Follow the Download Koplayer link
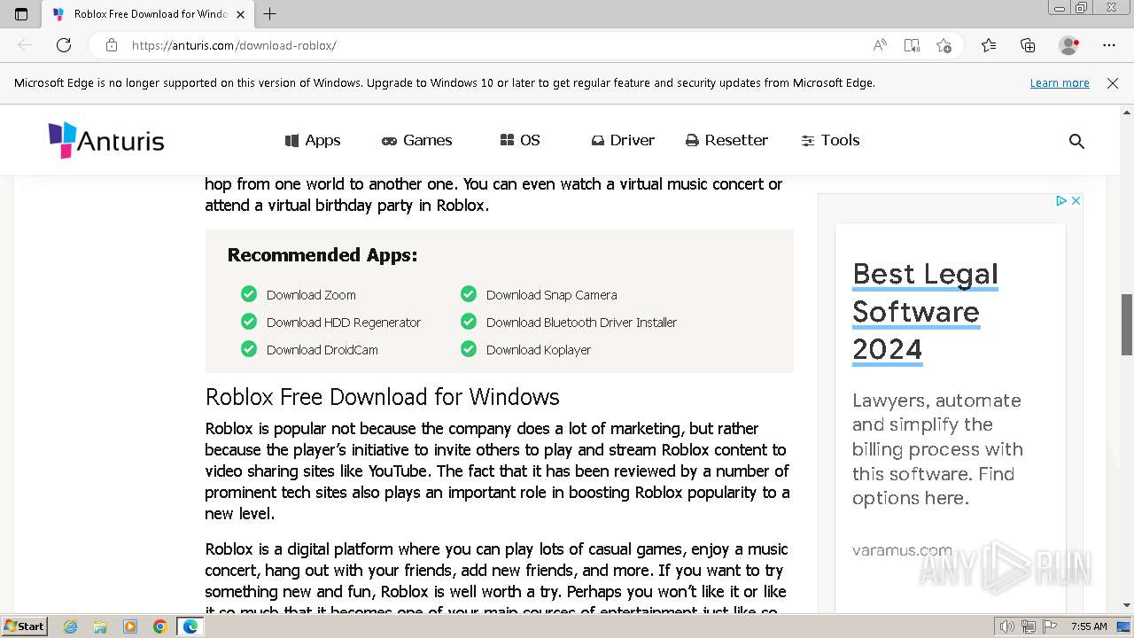1134x638 pixels. [x=539, y=350]
